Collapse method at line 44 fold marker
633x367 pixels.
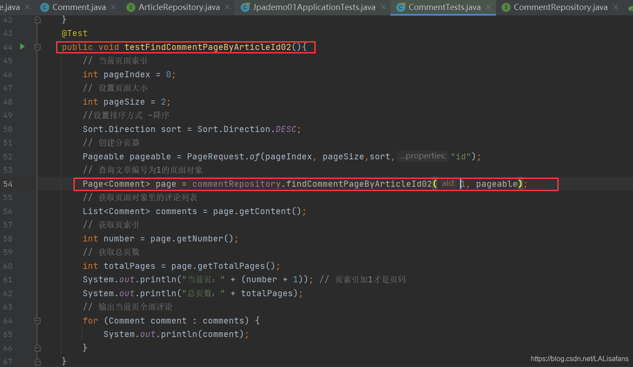(x=37, y=47)
